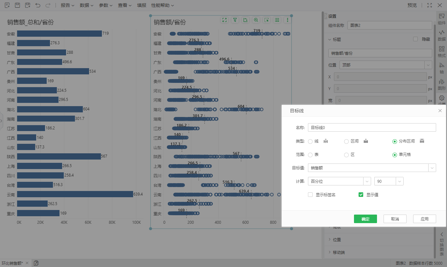Click the green 确定 button
447x267 pixels.
[x=365, y=219]
